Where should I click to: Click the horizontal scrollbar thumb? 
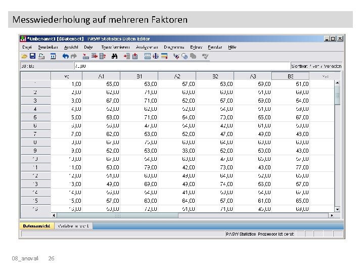[x=118, y=215]
